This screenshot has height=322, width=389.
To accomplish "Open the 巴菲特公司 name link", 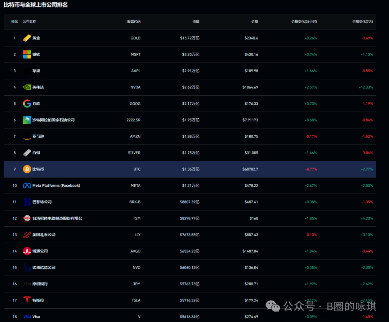I will click(x=42, y=202).
